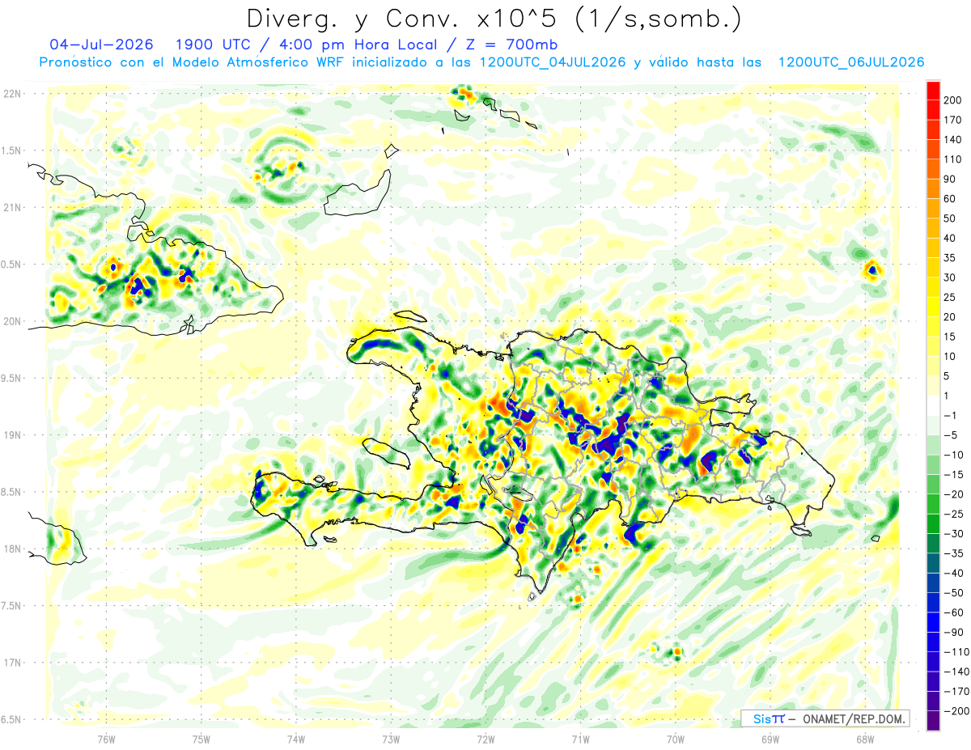Click the "18N" latitude label
Image resolution: width=971 pixels, height=750 pixels.
(x=13, y=549)
